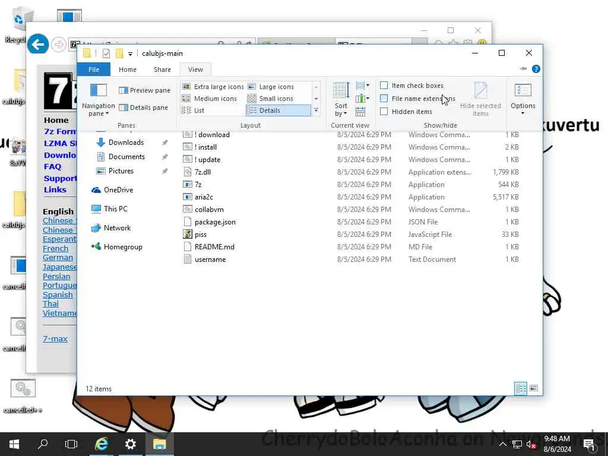Open Pictures in navigation pane
Image resolution: width=608 pixels, height=456 pixels.
pyautogui.click(x=121, y=171)
